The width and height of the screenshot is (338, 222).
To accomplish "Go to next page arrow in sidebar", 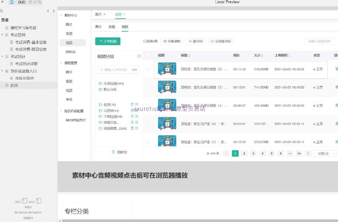I will coord(54,11).
